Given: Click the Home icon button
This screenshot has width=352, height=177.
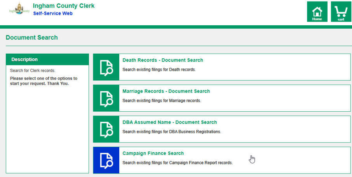Looking at the screenshot, I should pos(317,12).
